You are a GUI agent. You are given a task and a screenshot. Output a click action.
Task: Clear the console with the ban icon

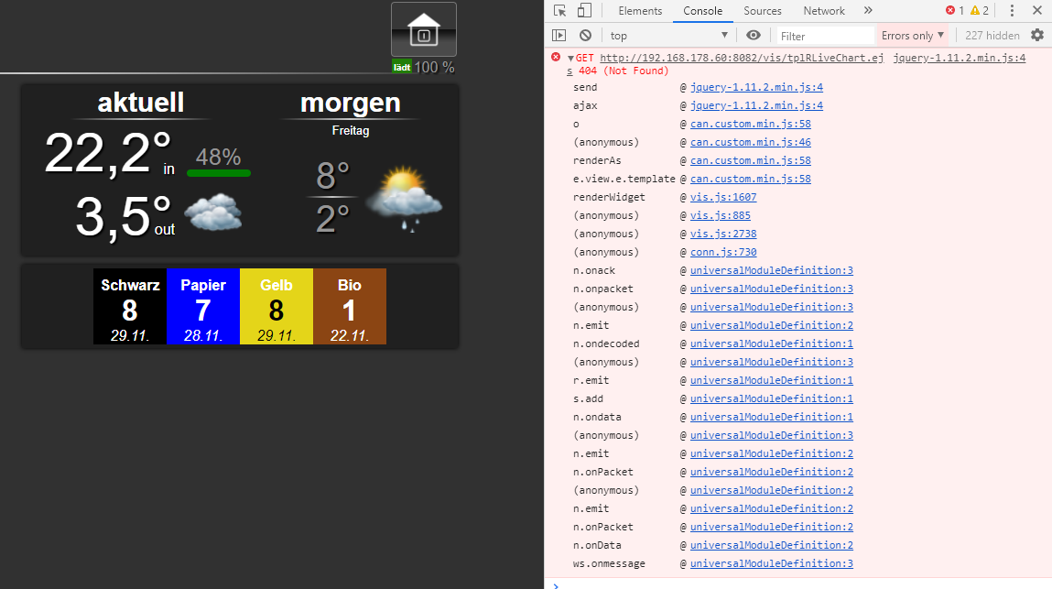click(585, 36)
